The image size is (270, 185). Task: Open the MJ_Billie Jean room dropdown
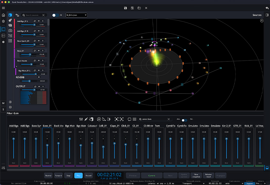pyautogui.click(x=76, y=15)
